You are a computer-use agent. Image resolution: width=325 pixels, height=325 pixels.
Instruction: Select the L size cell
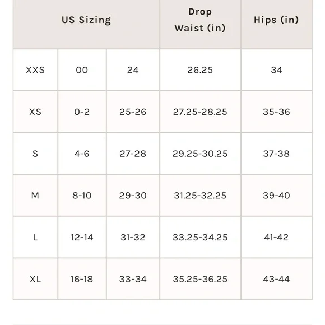[x=35, y=238]
